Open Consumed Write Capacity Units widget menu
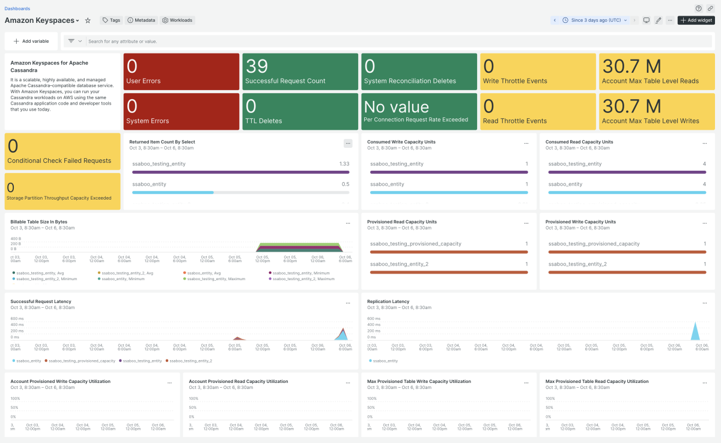The height and width of the screenshot is (443, 721). (x=526, y=143)
